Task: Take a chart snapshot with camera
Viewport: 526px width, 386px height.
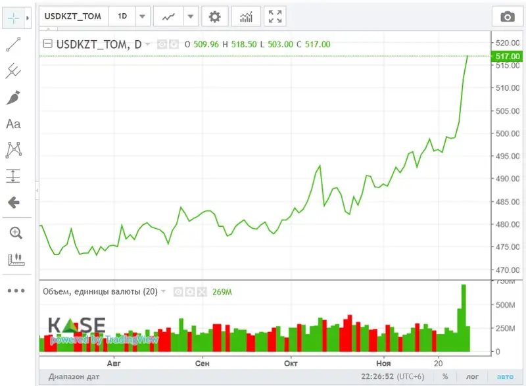Action: pyautogui.click(x=507, y=16)
